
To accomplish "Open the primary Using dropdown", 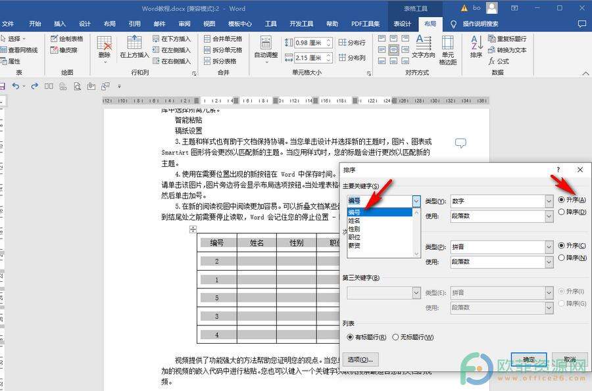I will click(x=549, y=216).
